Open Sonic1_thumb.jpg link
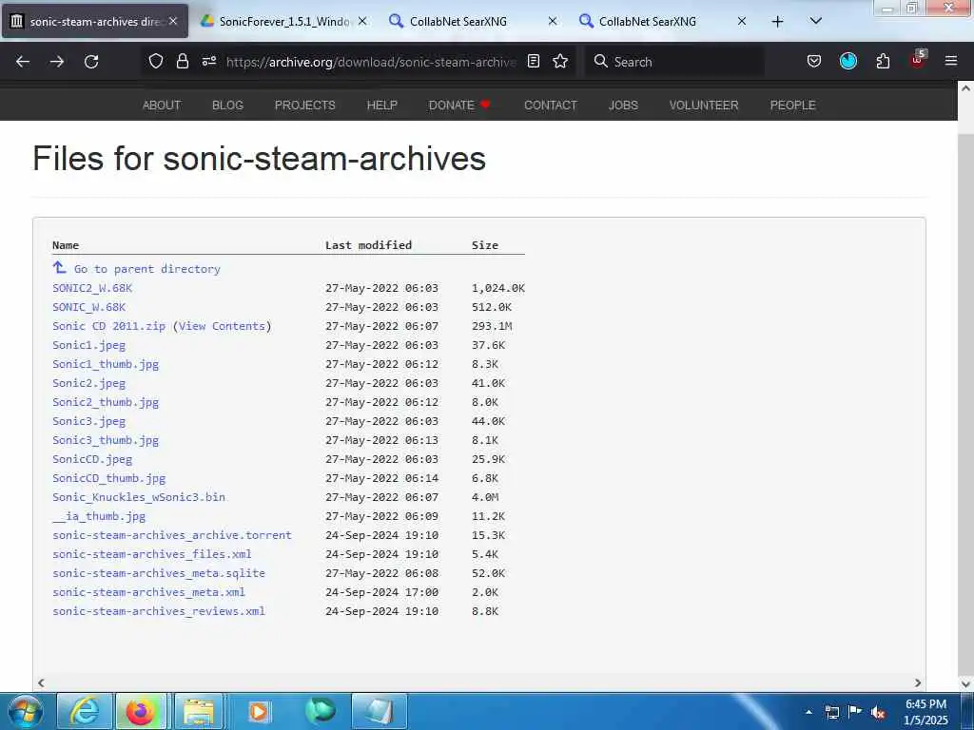The width and height of the screenshot is (974, 730). pos(106,364)
